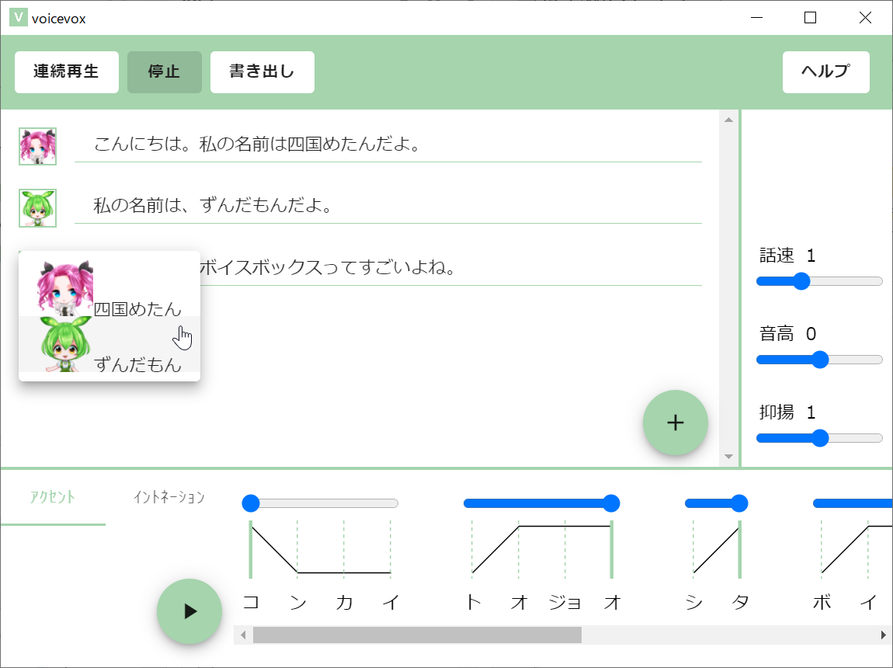Click the mora ト in the accent panel
The image size is (893, 668).
(x=472, y=602)
